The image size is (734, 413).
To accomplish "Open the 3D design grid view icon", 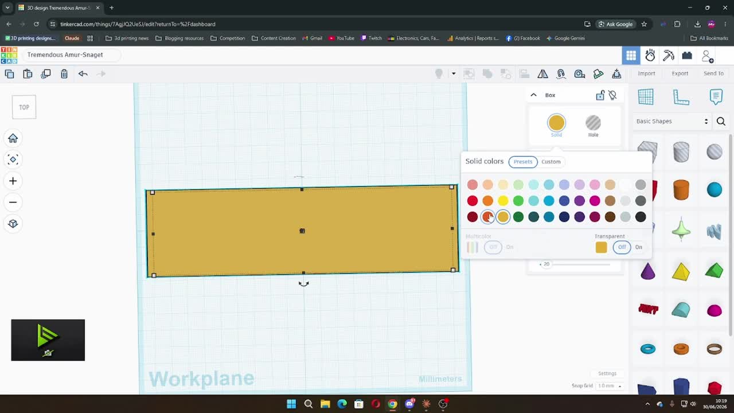I will point(631,55).
